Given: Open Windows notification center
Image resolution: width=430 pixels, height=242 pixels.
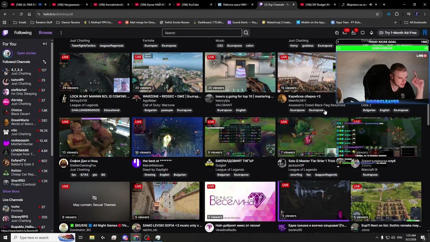Looking at the screenshot, I should click(423, 238).
